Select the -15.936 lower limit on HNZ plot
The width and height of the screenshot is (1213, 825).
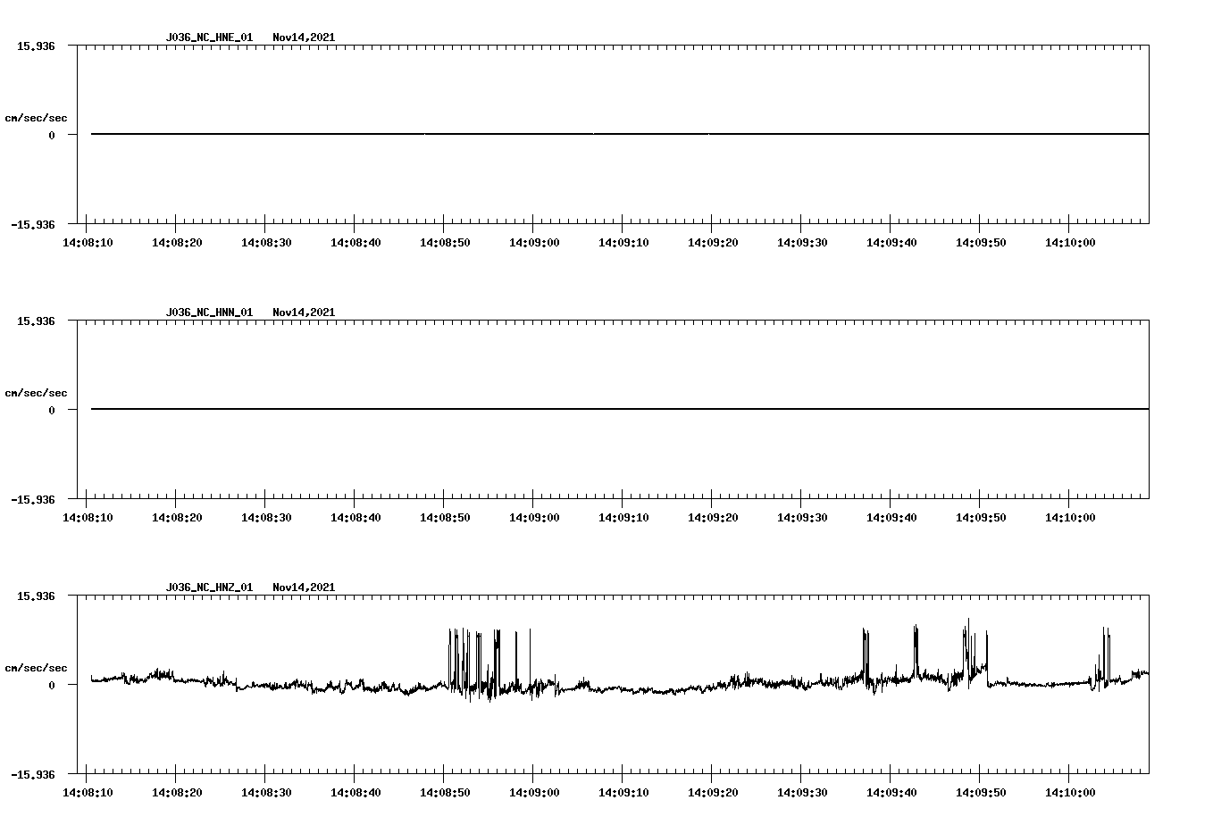pyautogui.click(x=33, y=774)
